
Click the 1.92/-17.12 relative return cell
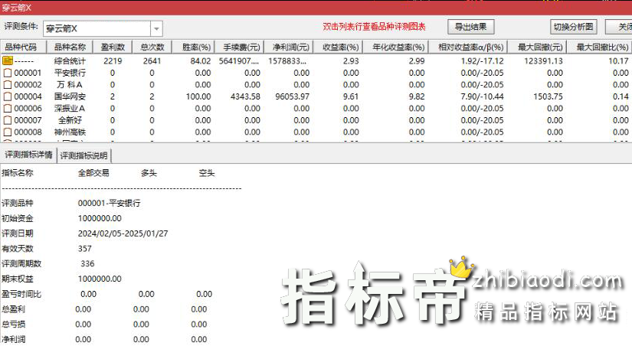click(x=482, y=60)
